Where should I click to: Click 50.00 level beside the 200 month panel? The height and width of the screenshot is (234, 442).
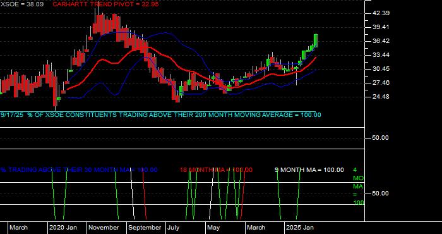(x=381, y=138)
